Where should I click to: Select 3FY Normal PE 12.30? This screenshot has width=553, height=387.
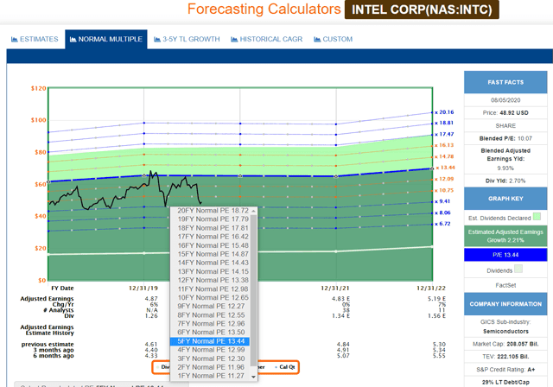(211, 358)
